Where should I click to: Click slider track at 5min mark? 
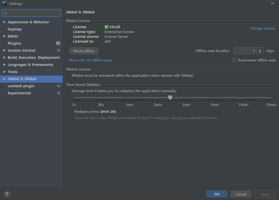216,97
